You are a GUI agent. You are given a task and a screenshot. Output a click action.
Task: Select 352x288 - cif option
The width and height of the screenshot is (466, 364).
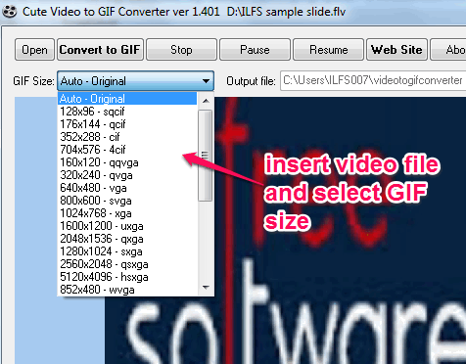click(127, 137)
